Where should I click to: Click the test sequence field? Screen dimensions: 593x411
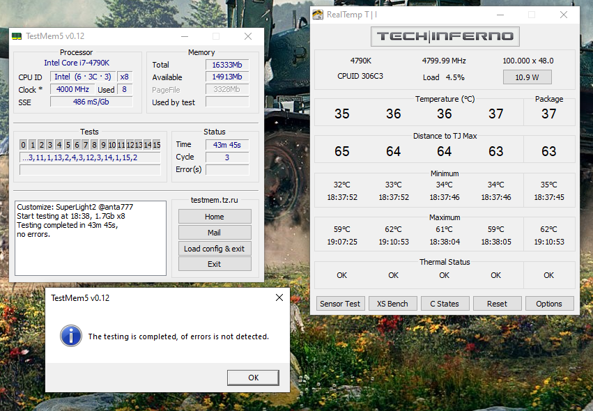[90, 157]
